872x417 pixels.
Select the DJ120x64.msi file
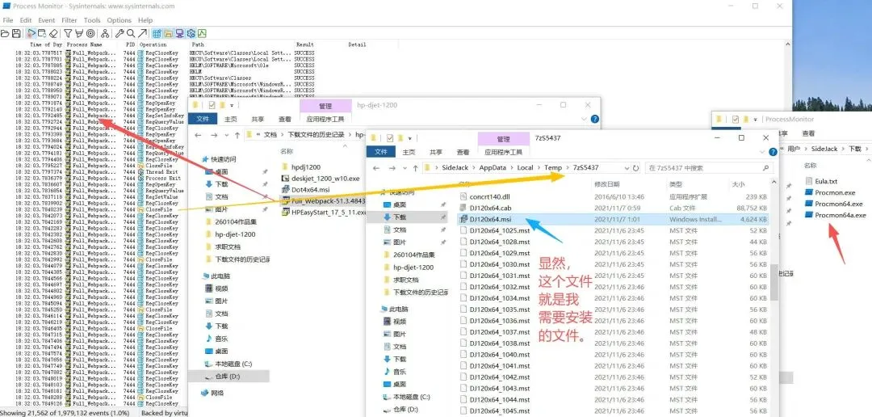[x=612, y=219]
